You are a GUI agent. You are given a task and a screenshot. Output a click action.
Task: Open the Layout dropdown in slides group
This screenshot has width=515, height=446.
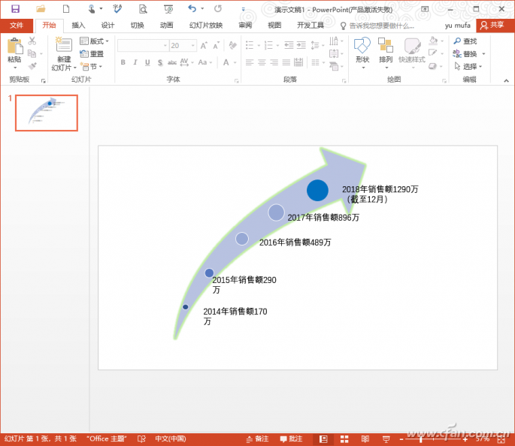pos(95,41)
